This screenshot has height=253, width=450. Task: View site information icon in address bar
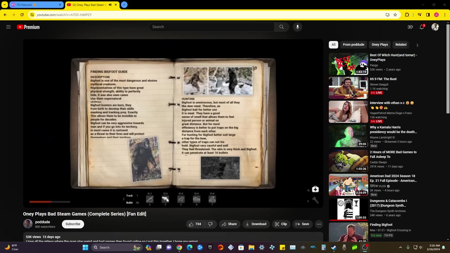click(x=32, y=15)
